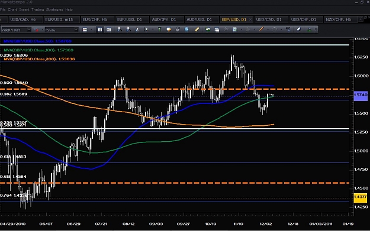Switch to the USD/CAD, H6 tab
Screen dimensions: 370x231
(x=25, y=19)
